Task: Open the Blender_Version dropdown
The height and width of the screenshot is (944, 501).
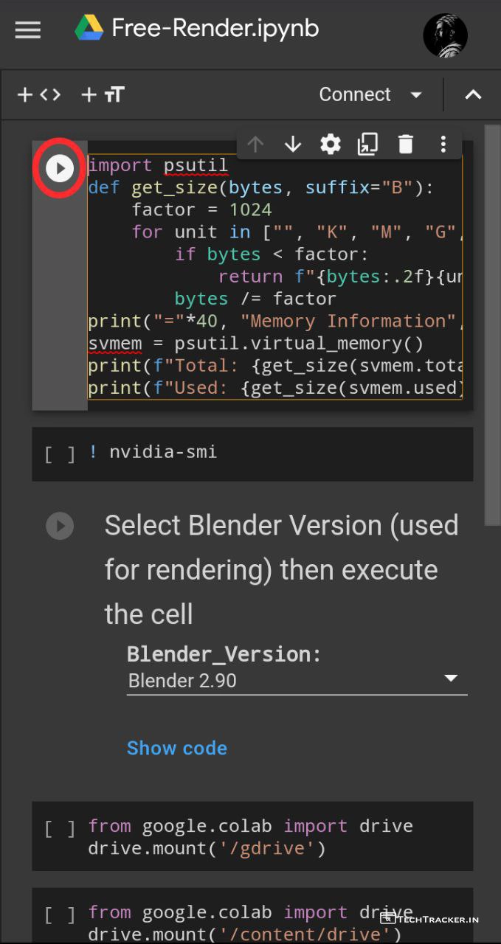Action: [297, 680]
